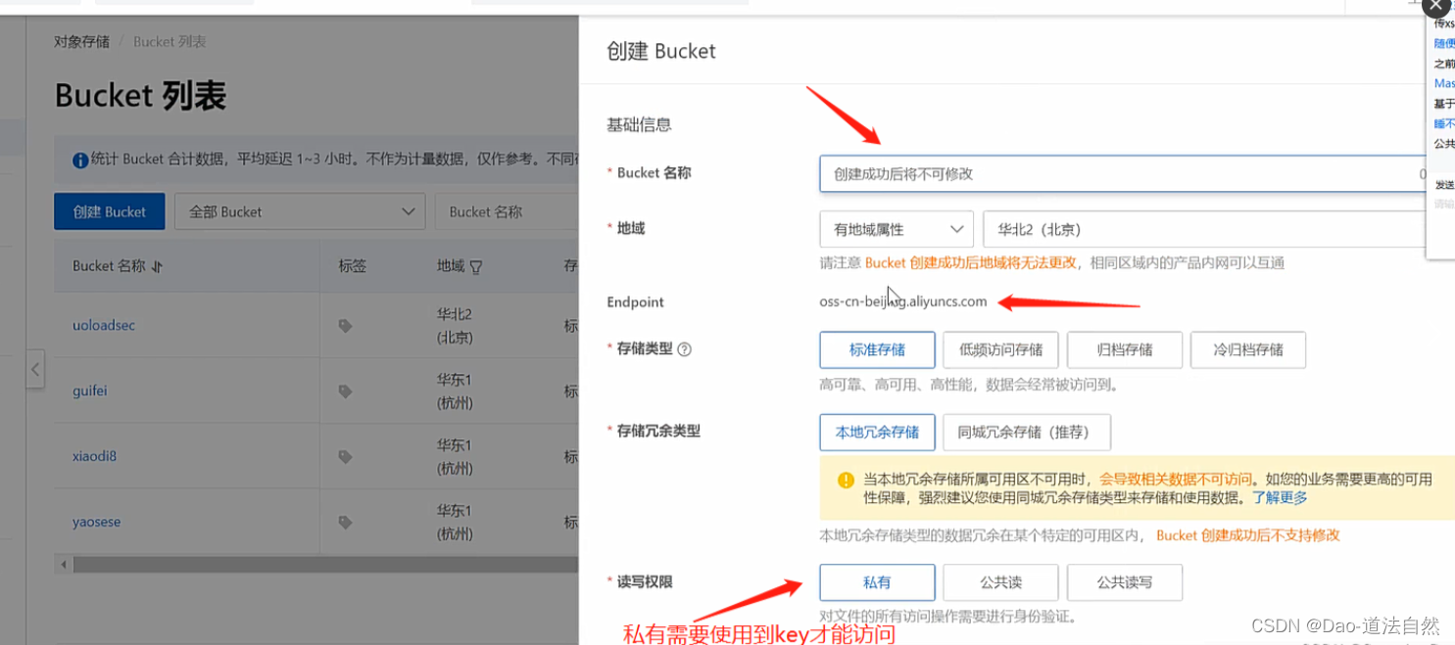Click the info icon in the statistics banner
The width and height of the screenshot is (1455, 645).
tap(79, 161)
